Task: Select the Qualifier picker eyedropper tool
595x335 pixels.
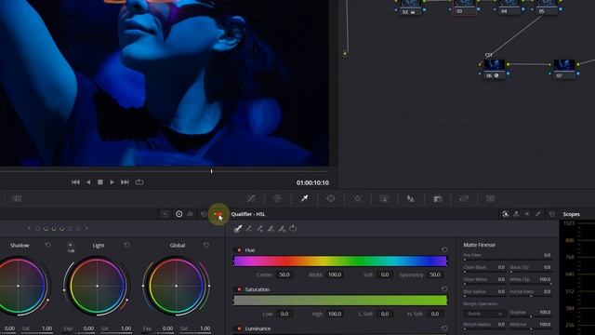Action: pyautogui.click(x=238, y=228)
